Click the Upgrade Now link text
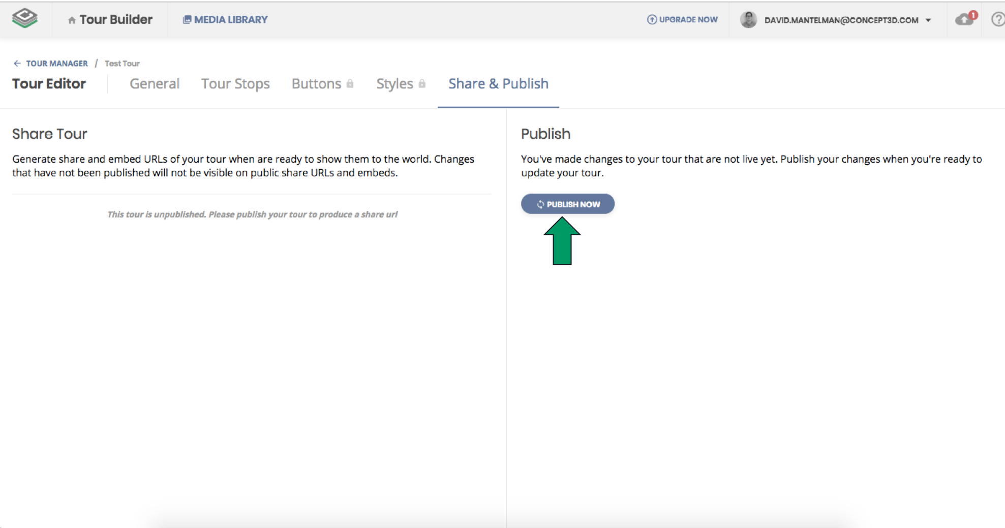Screen dimensions: 1005x528 point(688,19)
